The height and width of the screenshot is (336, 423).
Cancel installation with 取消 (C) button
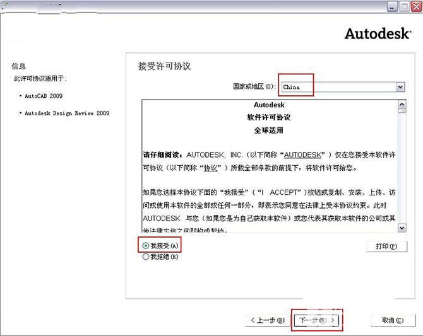(393, 320)
